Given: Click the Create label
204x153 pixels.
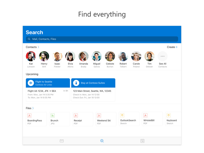Looking at the screenshot, I should point(171,47).
